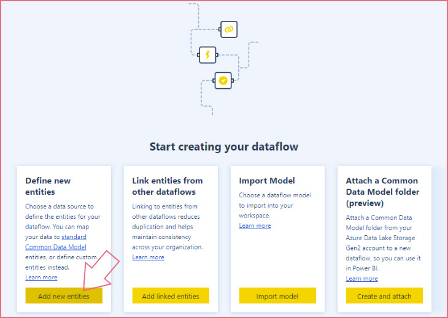Click the lightning bolt icon in diagram
Image resolution: width=448 pixels, height=318 pixels.
pos(207,55)
